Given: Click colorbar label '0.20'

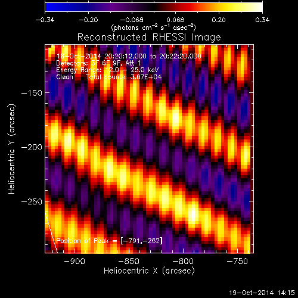Looking at the screenshot, I should (219, 20).
